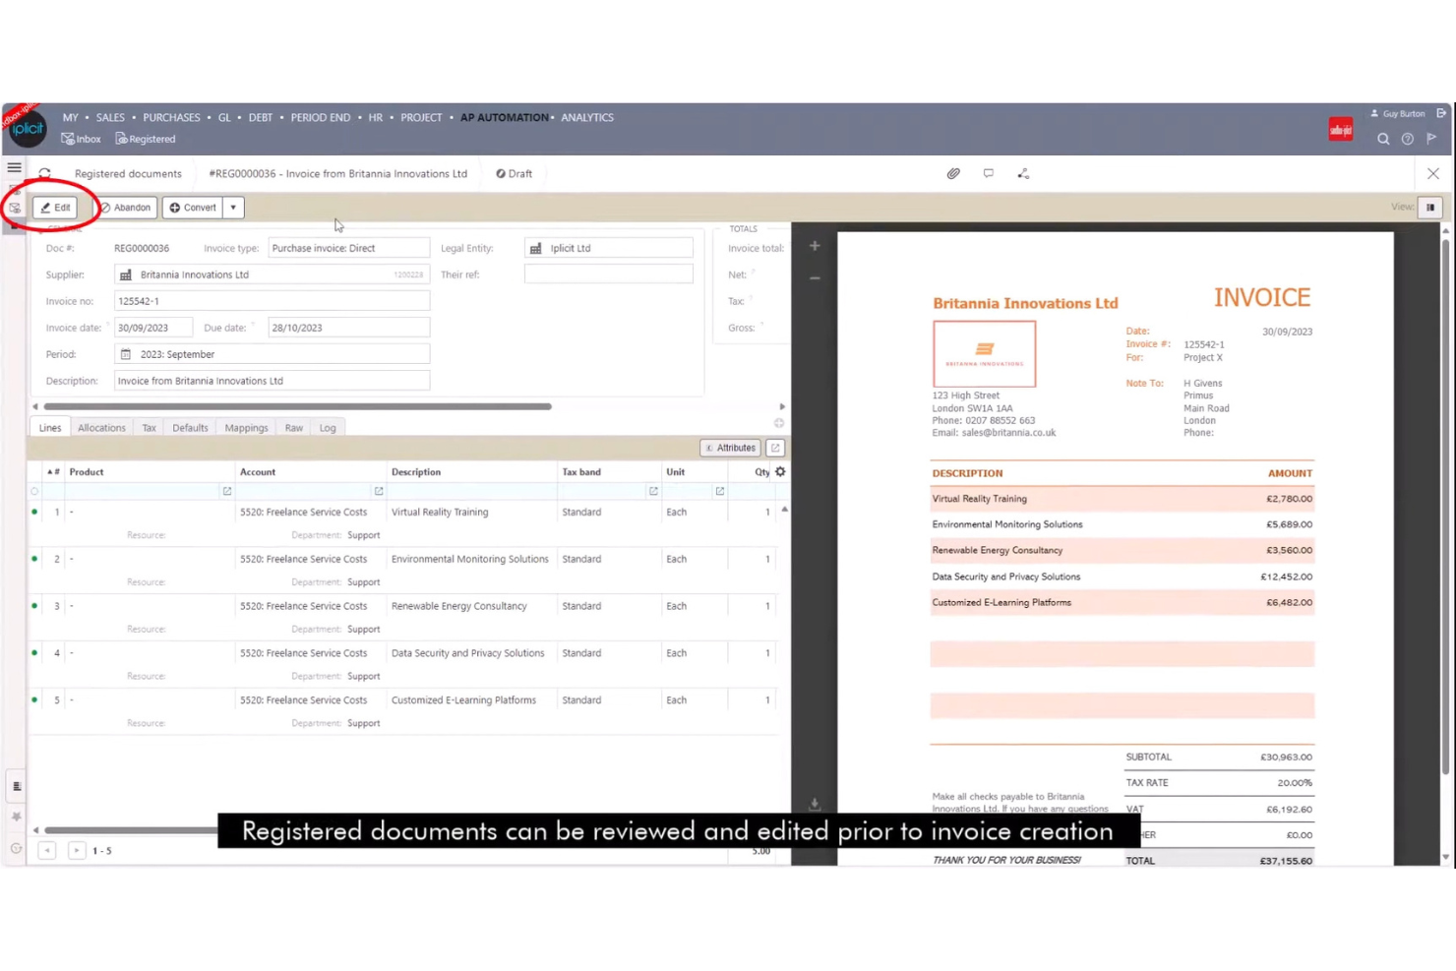Go to next page of lines
This screenshot has width=1456, height=971.
coord(77,850)
